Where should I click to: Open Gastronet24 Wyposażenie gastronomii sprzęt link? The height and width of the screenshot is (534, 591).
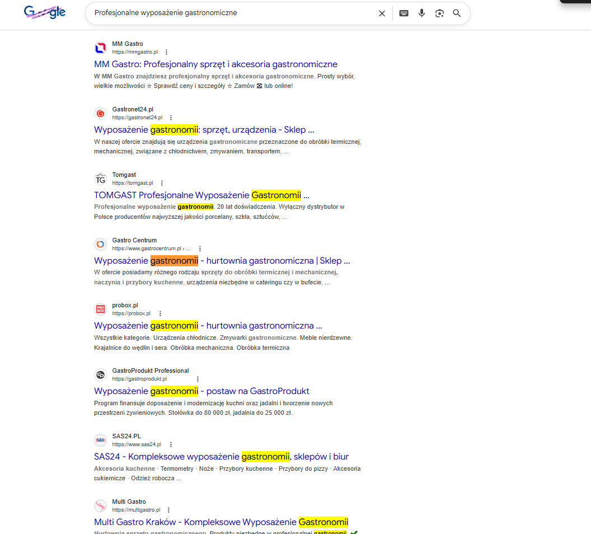[204, 130]
